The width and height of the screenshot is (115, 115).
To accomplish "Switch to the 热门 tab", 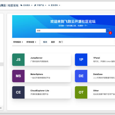I will coord(61,42).
